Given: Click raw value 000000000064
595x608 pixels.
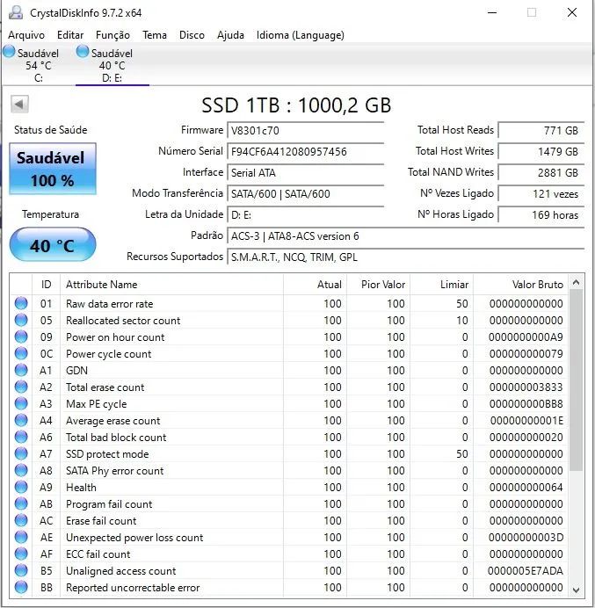Looking at the screenshot, I should [526, 487].
